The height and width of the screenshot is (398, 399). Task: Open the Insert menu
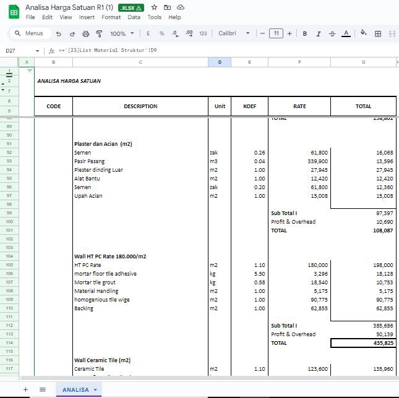coord(87,17)
